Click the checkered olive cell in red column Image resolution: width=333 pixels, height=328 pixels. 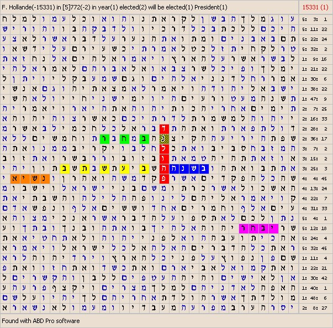(163, 139)
